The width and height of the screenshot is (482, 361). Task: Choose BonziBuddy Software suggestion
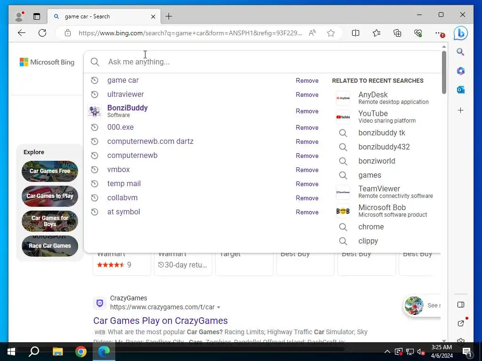pos(127,111)
